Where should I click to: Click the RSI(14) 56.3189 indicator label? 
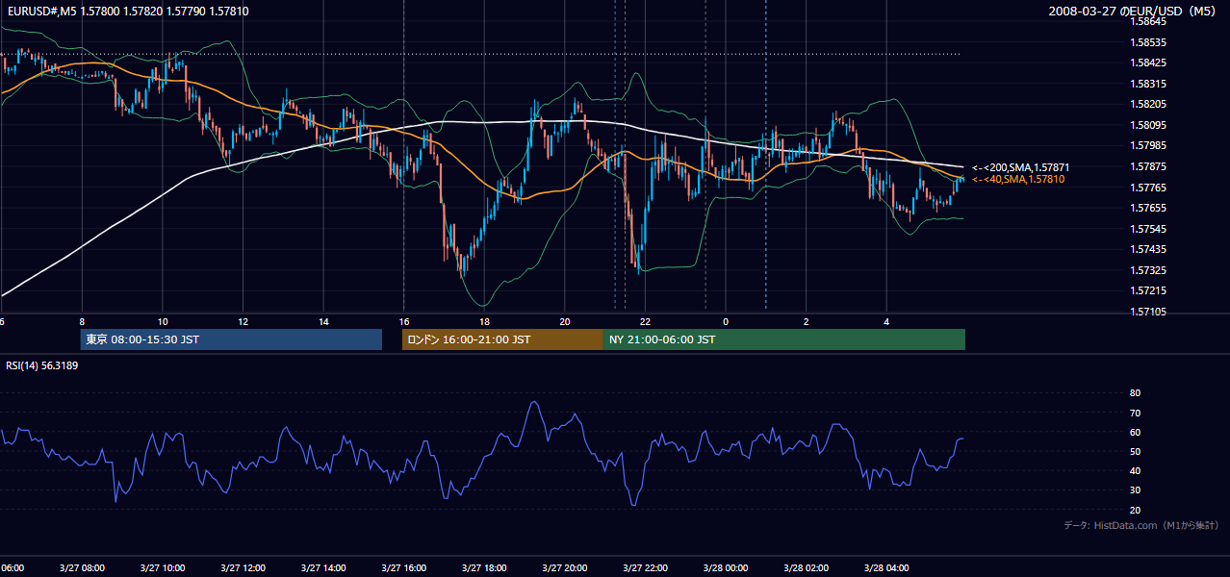42,365
